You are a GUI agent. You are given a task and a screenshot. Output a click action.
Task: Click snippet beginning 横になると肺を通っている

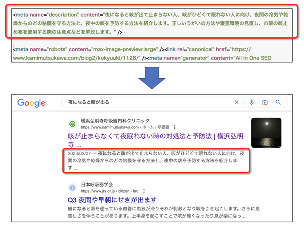(164, 212)
